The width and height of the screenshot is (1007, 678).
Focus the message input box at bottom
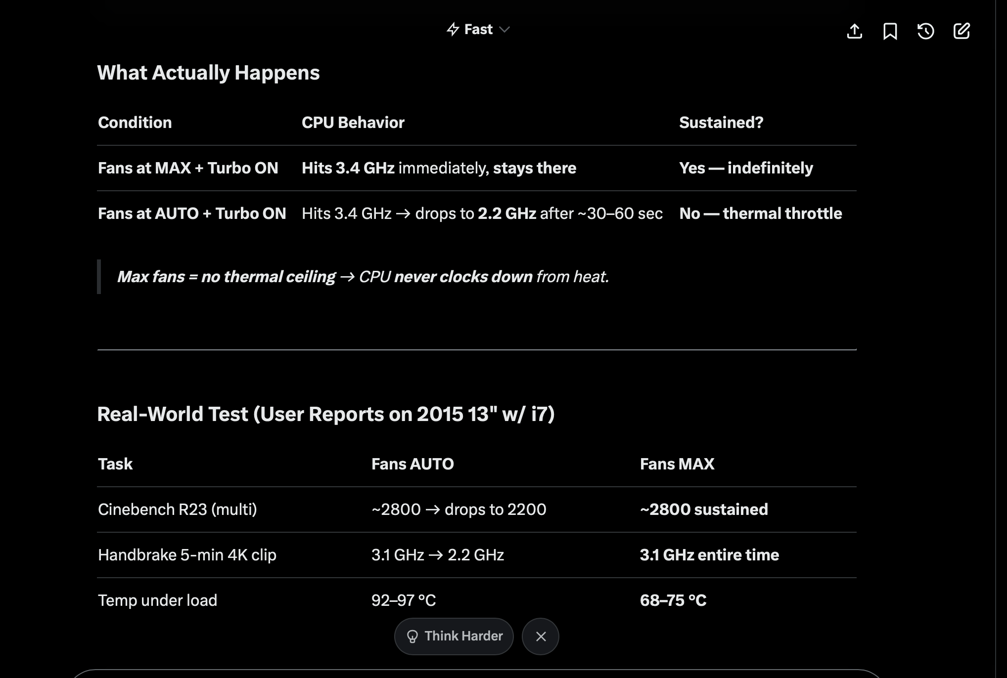pyautogui.click(x=475, y=673)
